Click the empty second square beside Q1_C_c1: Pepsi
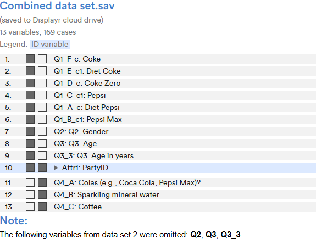Screen dimensions: 316x239 pyautogui.click(x=42, y=95)
